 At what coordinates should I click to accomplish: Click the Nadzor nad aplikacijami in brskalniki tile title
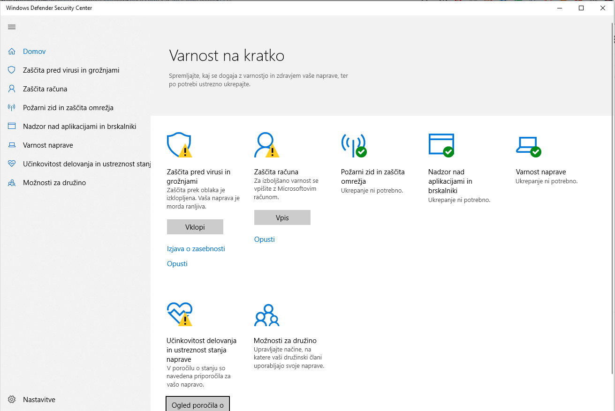(450, 181)
